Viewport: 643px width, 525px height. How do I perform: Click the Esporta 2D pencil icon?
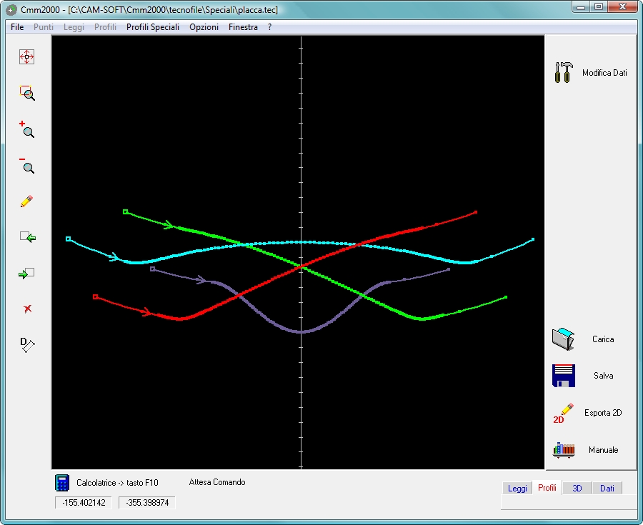pyautogui.click(x=564, y=413)
